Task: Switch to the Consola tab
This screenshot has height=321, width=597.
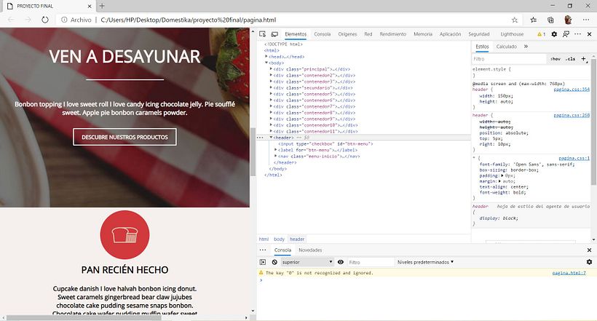Action: [x=322, y=34]
